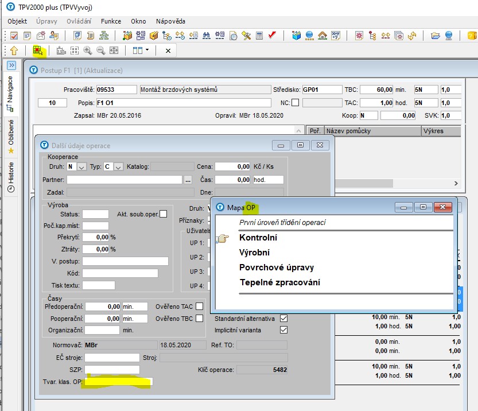Click the Předoperační time value field
The height and width of the screenshot is (411, 478).
pyautogui.click(x=103, y=307)
